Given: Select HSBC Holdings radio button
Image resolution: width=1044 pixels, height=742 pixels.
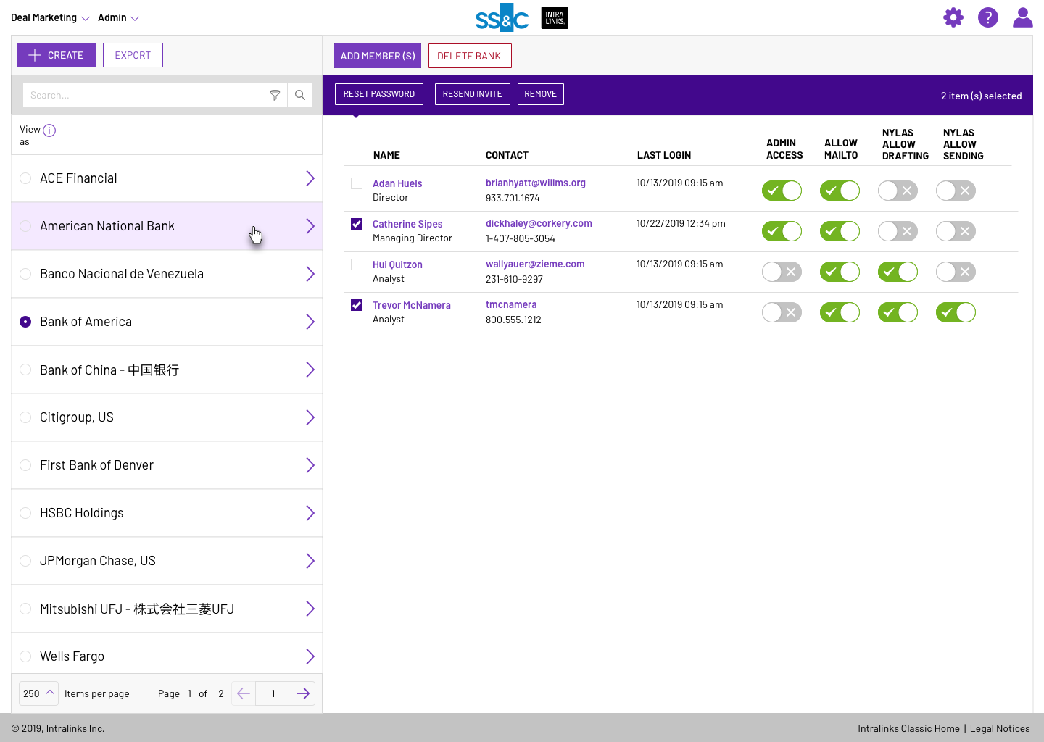Looking at the screenshot, I should 25,513.
